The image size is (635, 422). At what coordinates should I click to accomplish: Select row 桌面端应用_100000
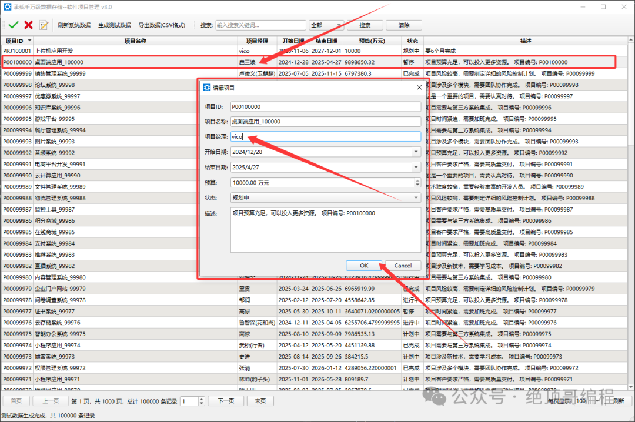coord(314,62)
